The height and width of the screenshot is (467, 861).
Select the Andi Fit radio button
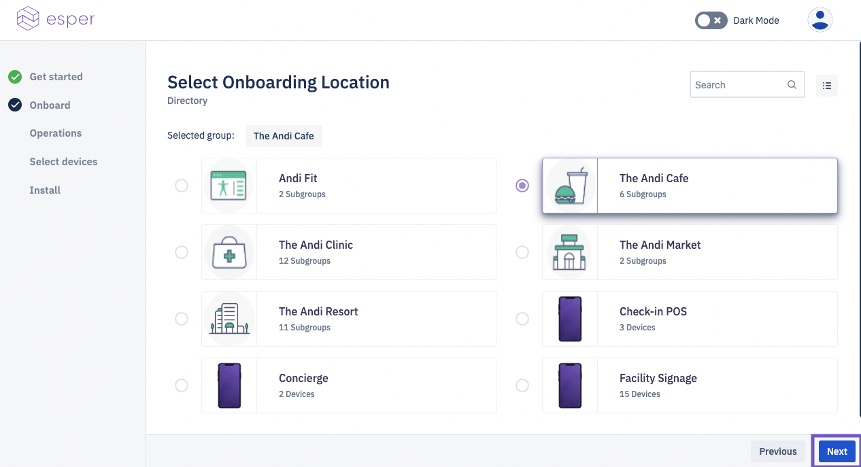coord(182,186)
